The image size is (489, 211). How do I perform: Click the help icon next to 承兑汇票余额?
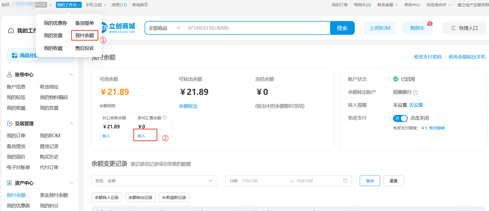tap(165, 118)
